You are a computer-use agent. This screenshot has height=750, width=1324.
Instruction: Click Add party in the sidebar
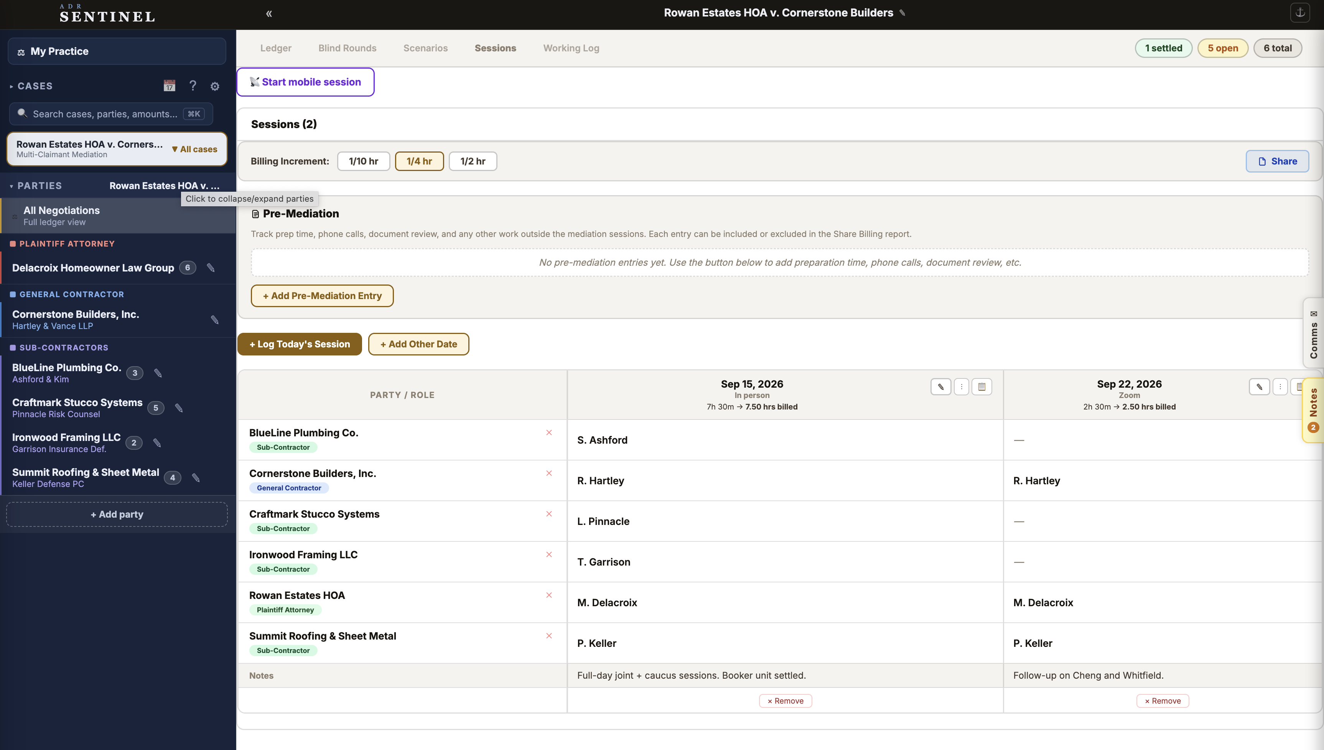117,515
